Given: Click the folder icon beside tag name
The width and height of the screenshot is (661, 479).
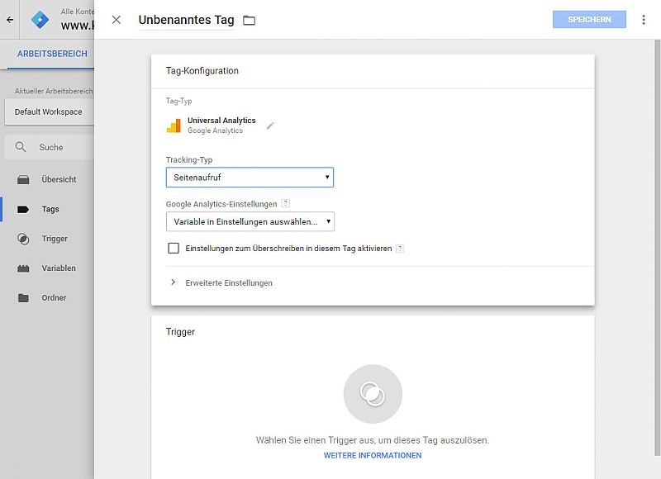Looking at the screenshot, I should point(249,20).
